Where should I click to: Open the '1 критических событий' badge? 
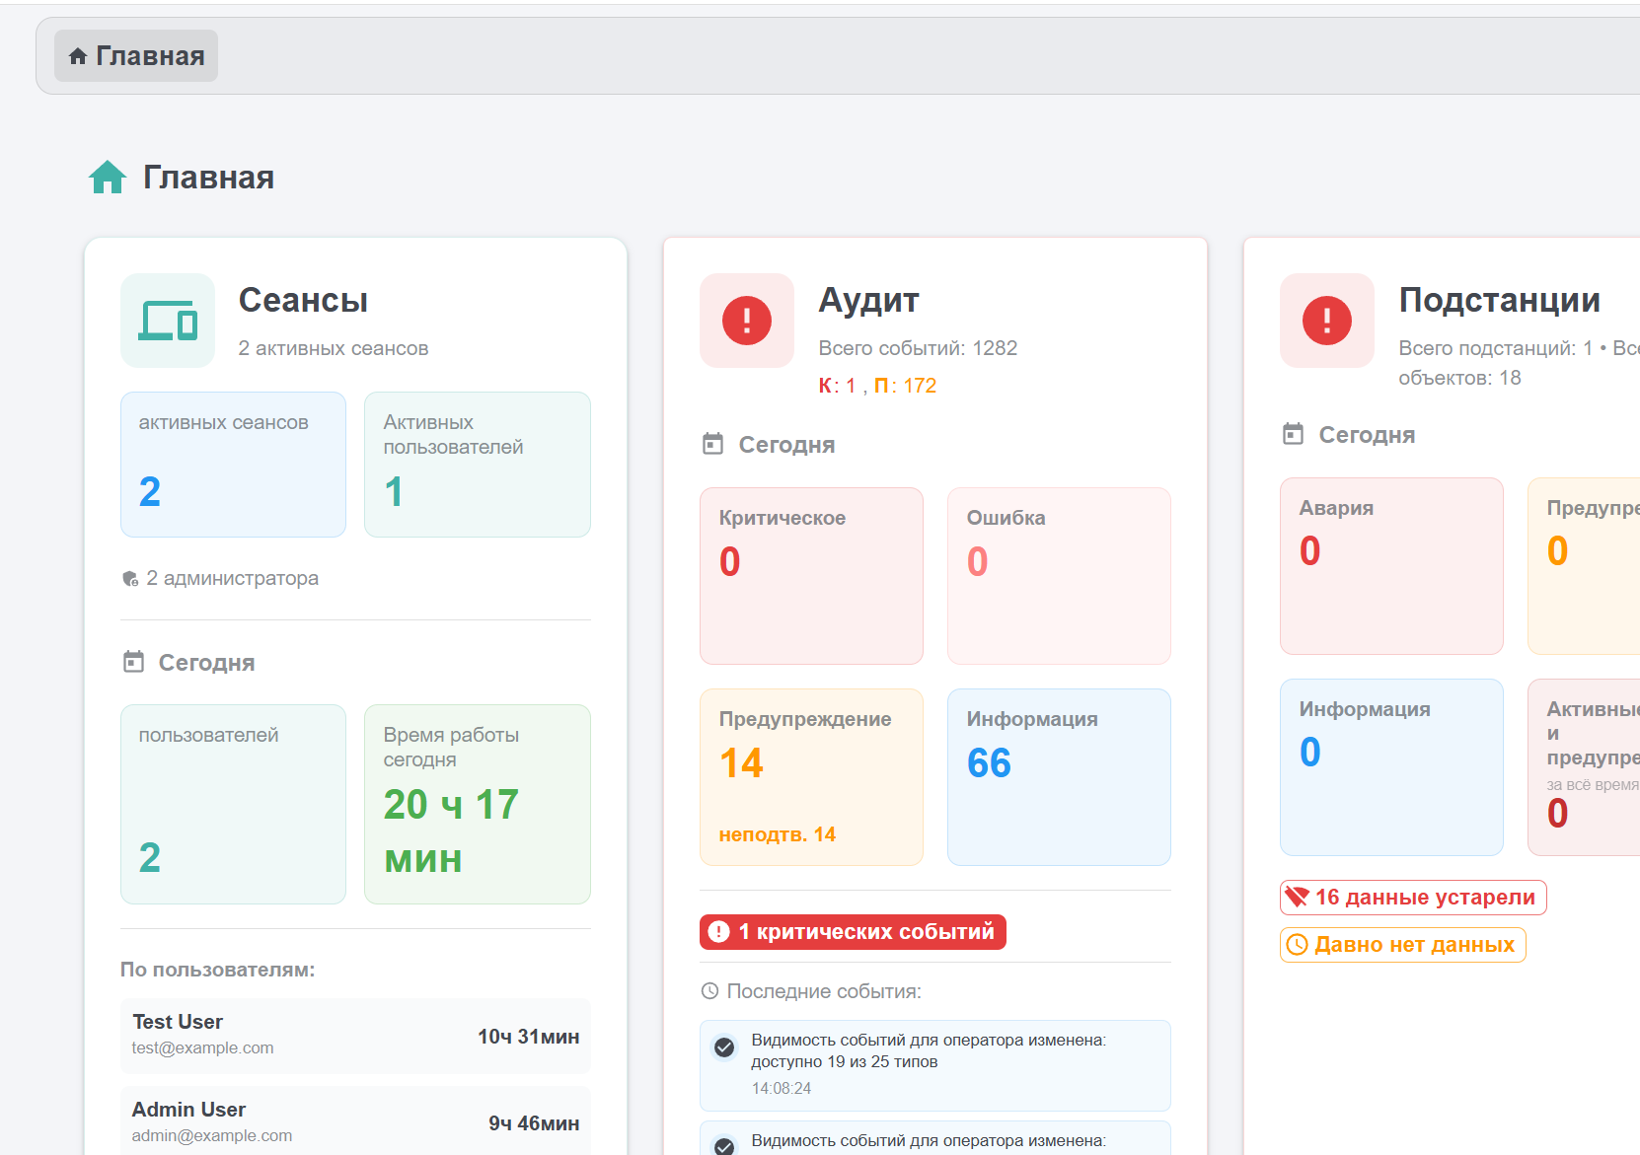[853, 932]
